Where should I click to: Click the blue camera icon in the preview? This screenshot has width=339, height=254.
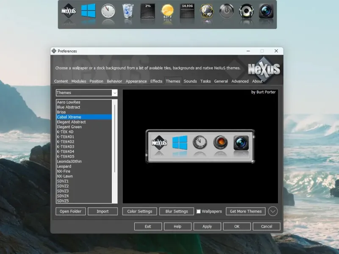[241, 143]
